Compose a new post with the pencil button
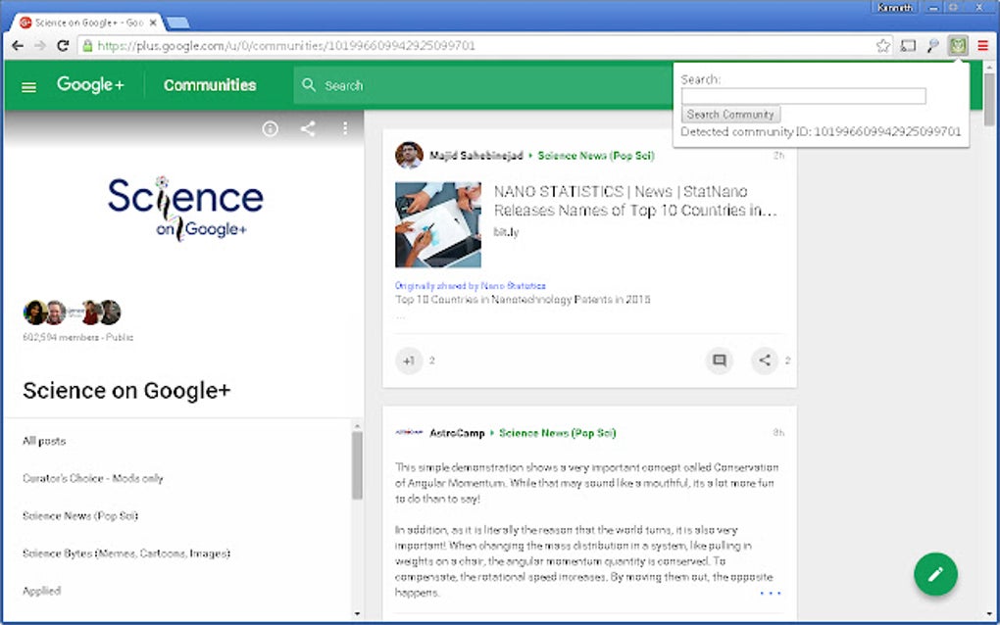 pyautogui.click(x=935, y=574)
